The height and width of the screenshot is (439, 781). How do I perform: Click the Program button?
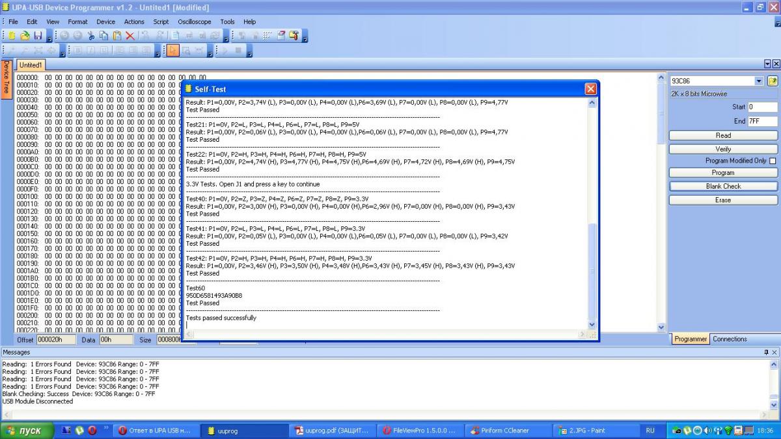pos(723,173)
